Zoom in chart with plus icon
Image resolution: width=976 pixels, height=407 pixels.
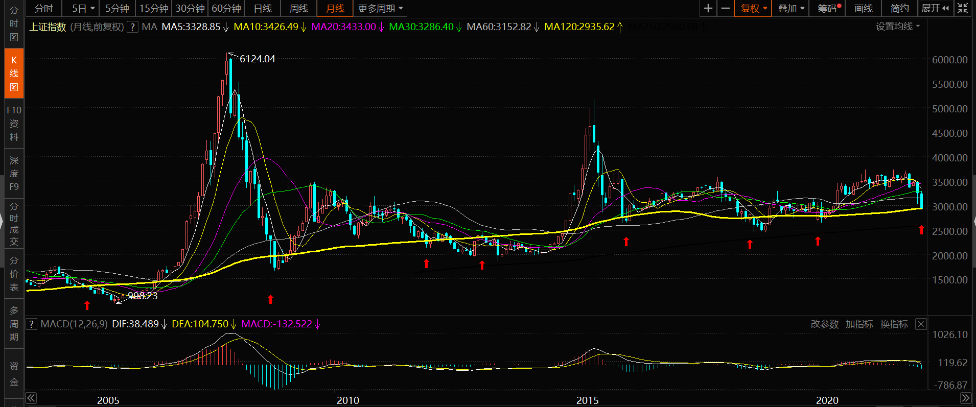(x=708, y=8)
